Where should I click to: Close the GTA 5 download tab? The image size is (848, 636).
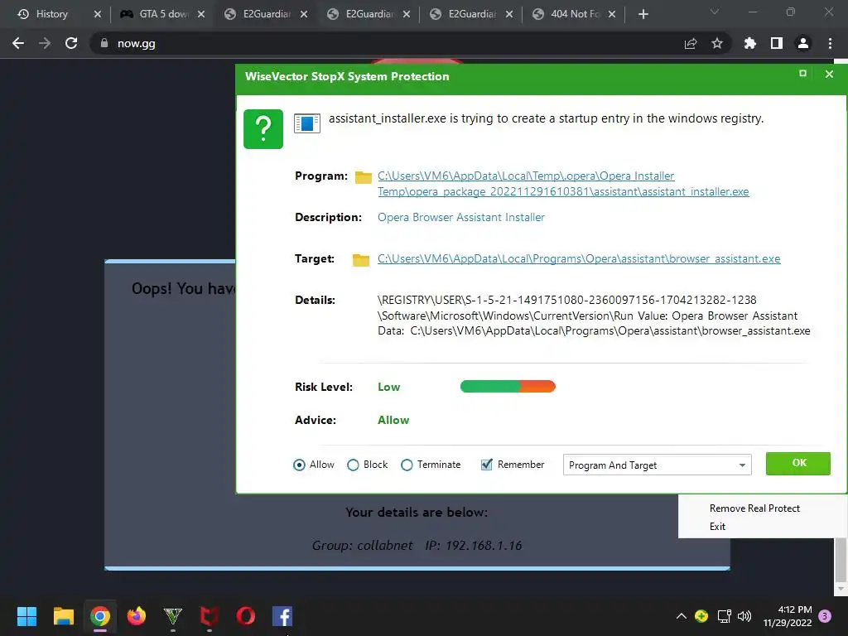pos(201,14)
